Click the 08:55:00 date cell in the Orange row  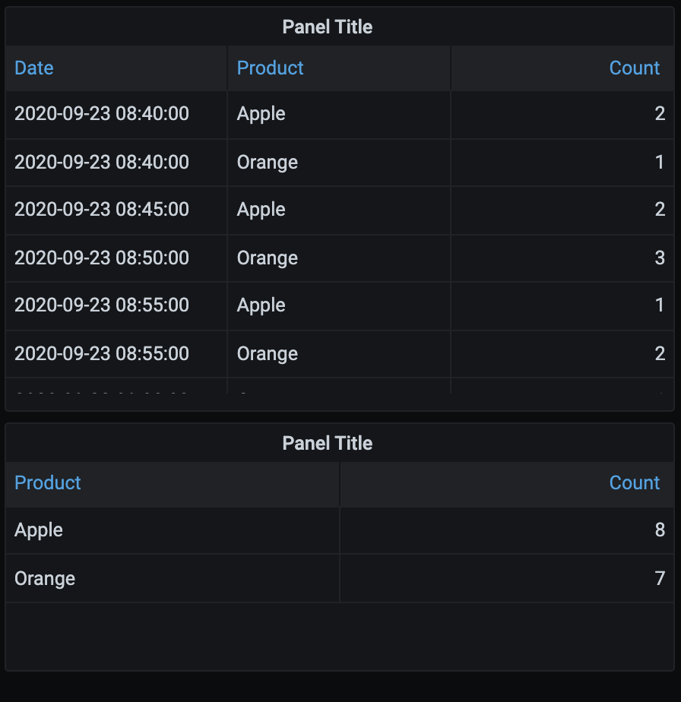pos(102,354)
